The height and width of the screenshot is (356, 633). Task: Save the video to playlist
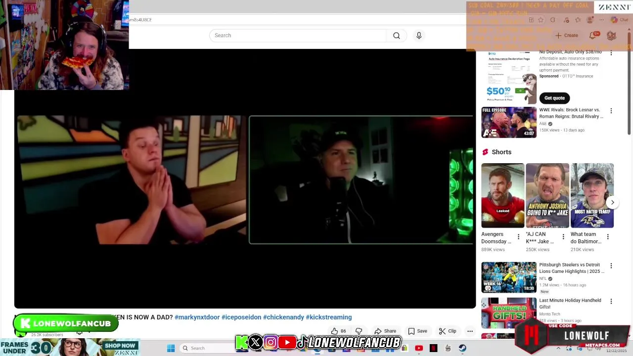(417, 331)
